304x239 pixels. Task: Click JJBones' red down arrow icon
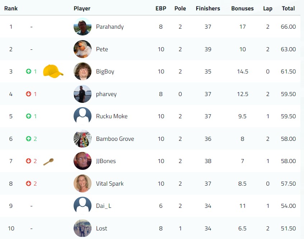pos(28,161)
